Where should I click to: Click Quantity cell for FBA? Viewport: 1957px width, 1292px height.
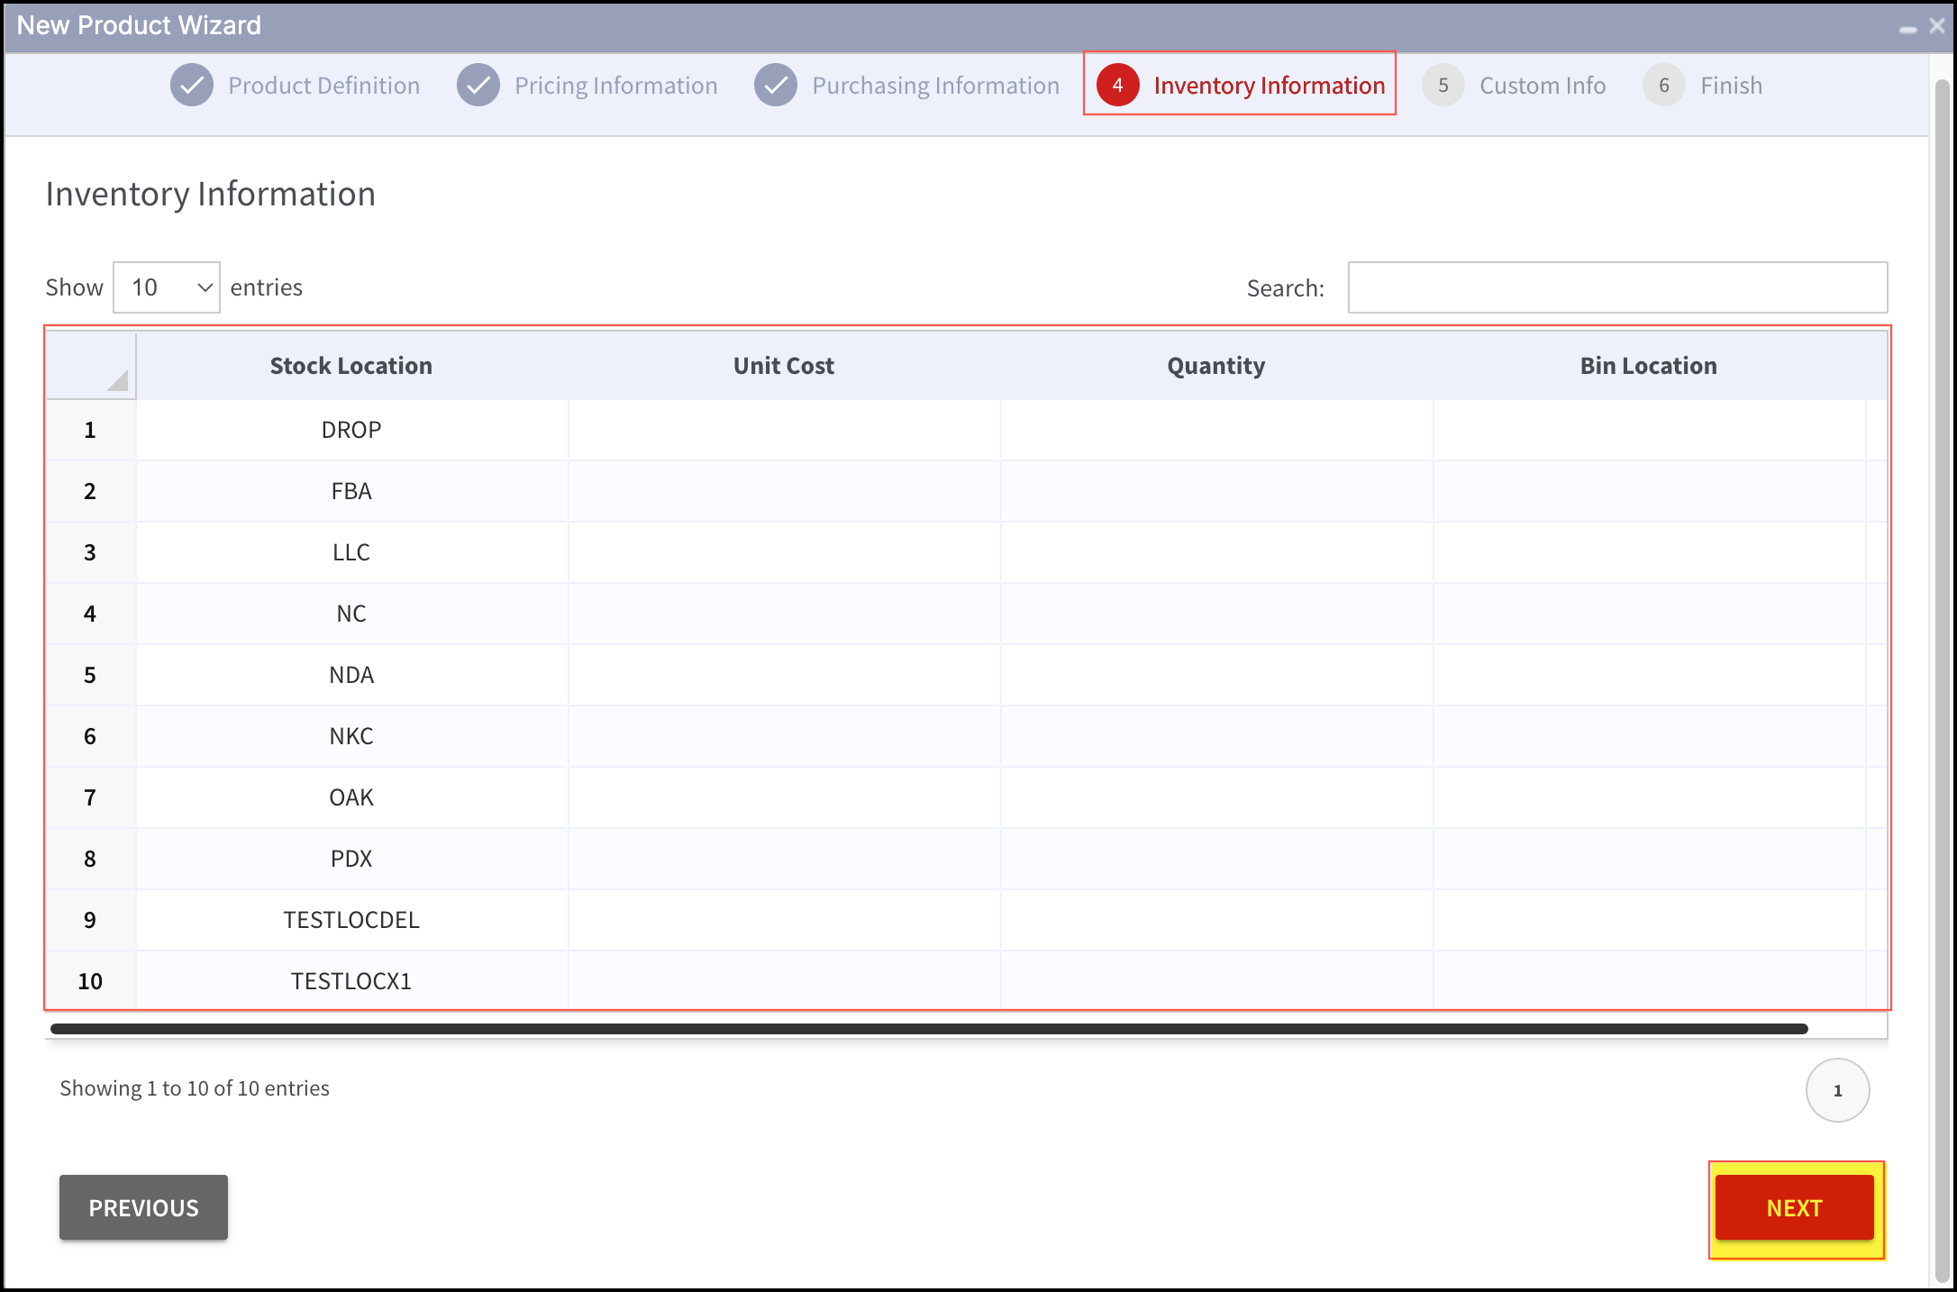[x=1216, y=491]
